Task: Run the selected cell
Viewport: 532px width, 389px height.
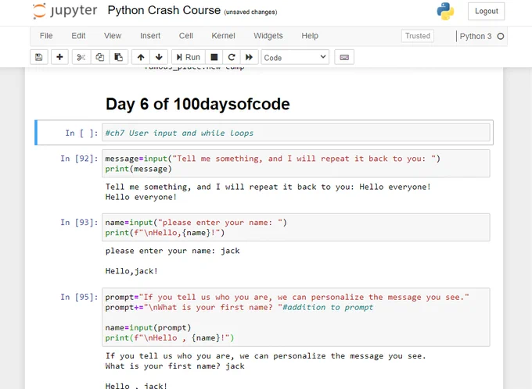Action: 189,57
